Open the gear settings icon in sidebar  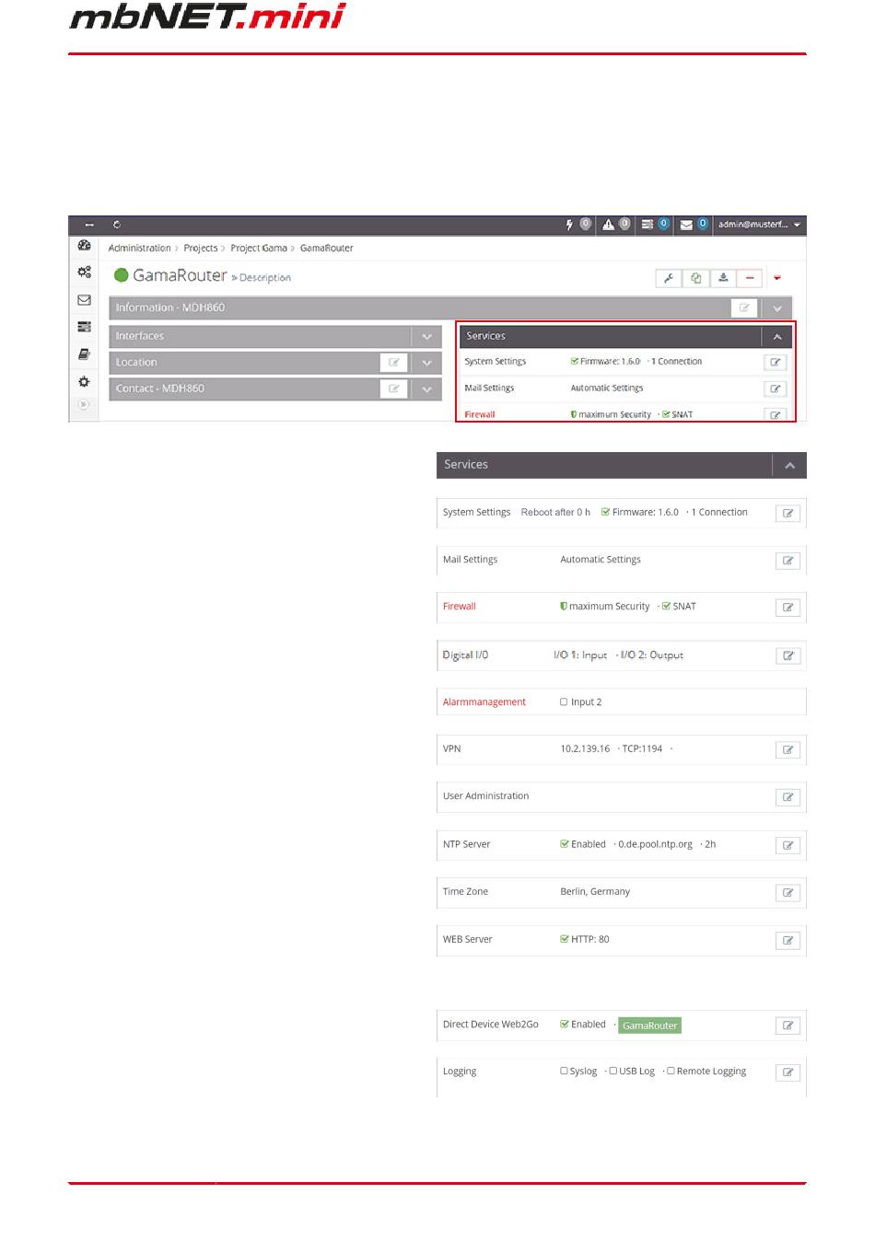pyautogui.click(x=84, y=382)
